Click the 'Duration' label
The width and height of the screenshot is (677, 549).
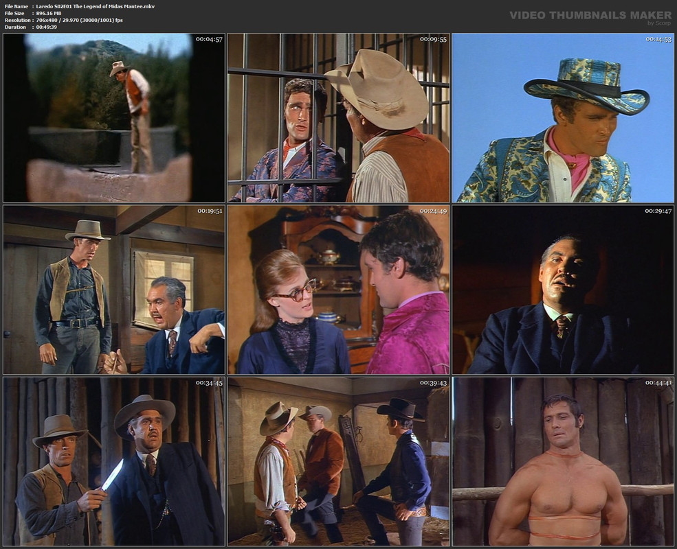(16, 27)
